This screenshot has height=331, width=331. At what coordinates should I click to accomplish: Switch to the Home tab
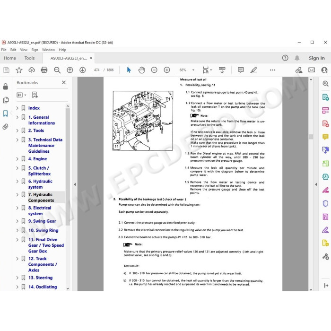[10, 58]
